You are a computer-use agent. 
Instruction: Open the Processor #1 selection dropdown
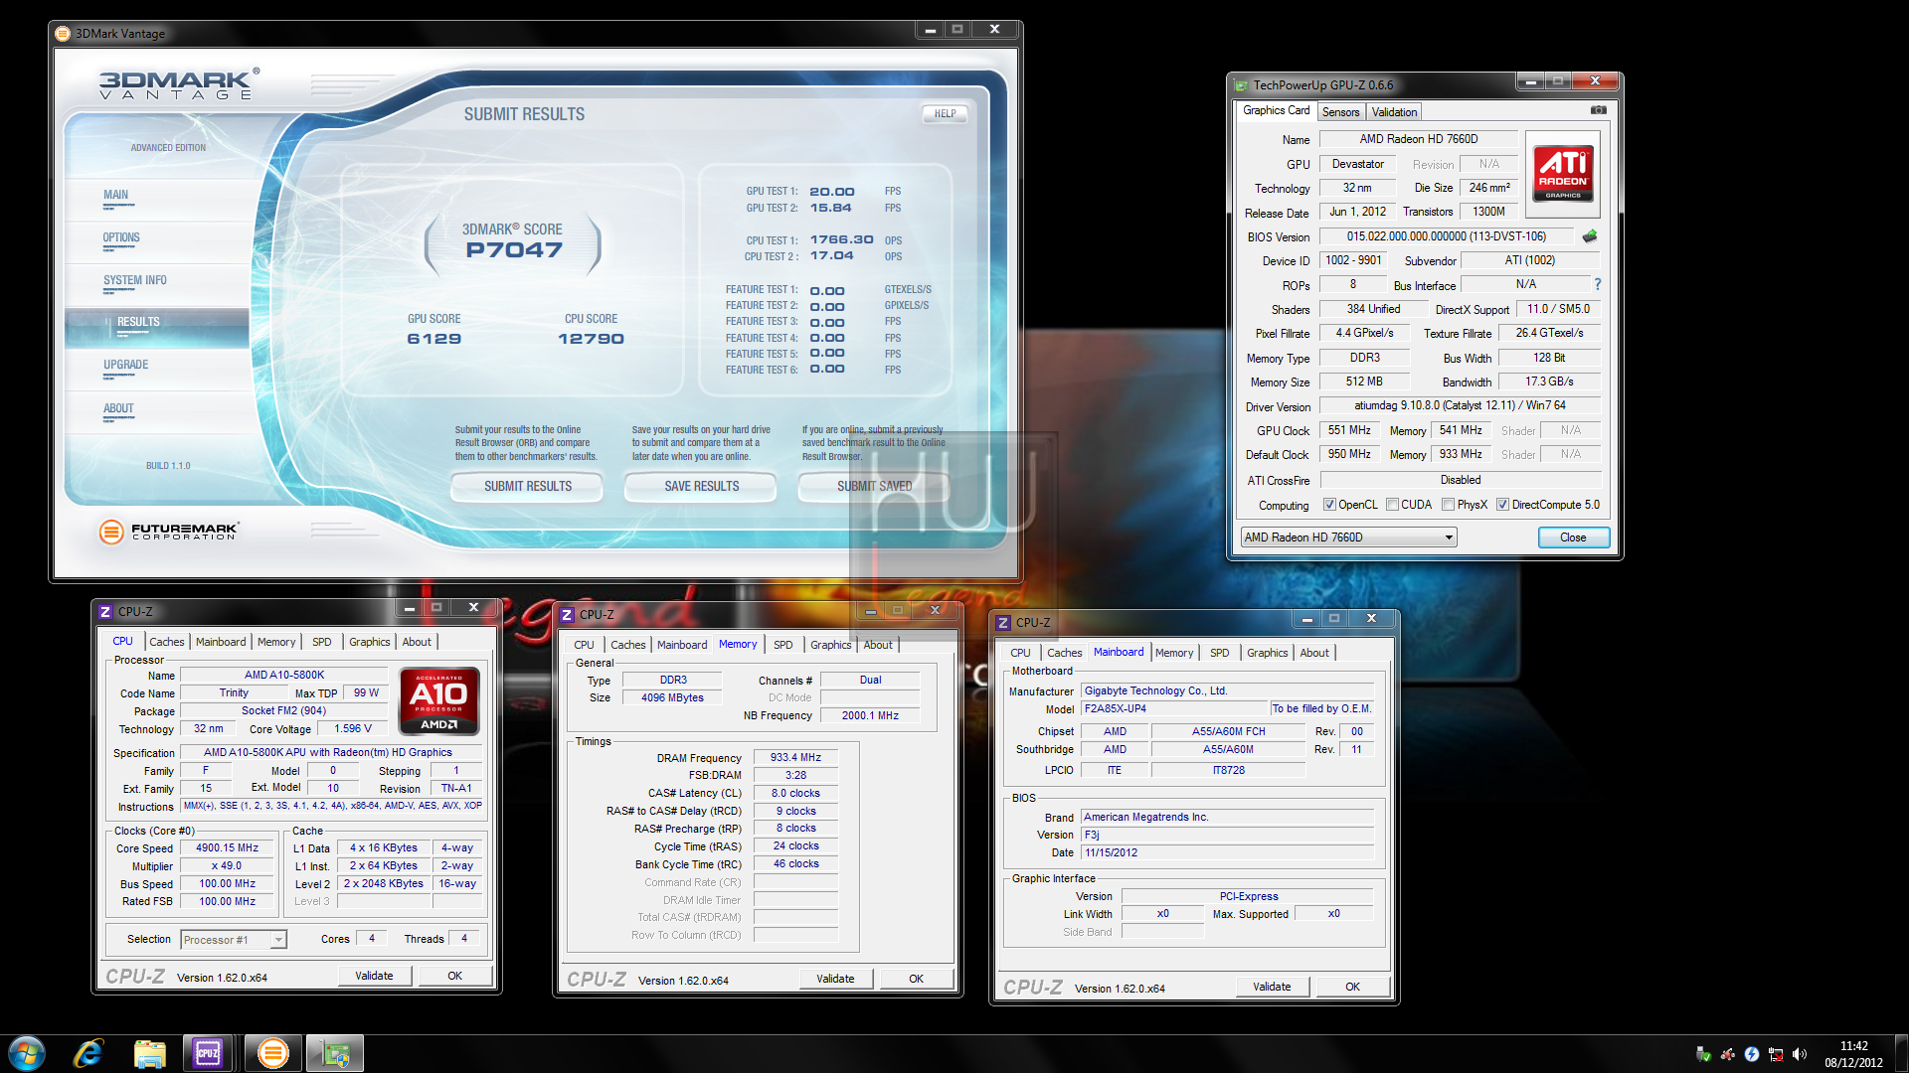click(234, 940)
